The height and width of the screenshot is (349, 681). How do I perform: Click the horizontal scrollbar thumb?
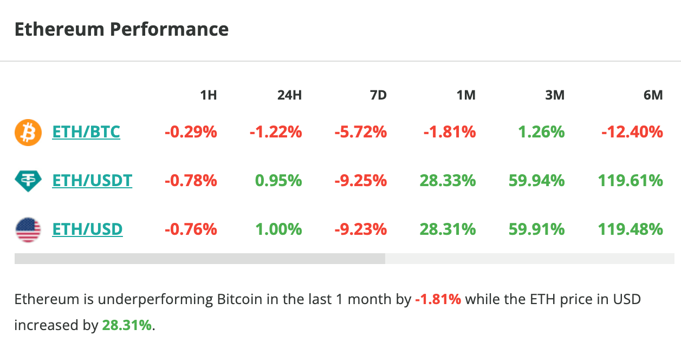pos(199,259)
